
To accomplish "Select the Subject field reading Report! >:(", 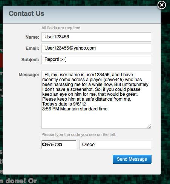I will tap(96, 59).
